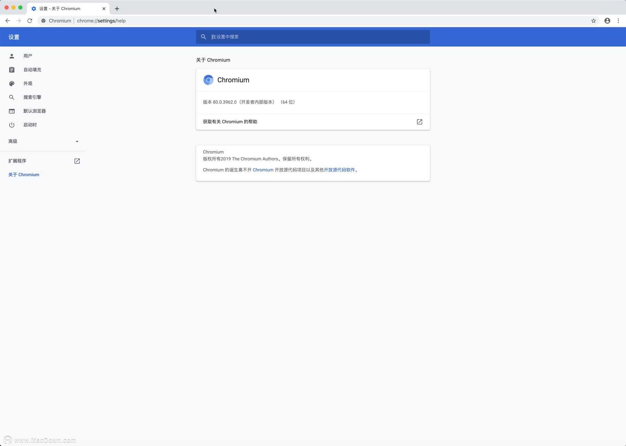
Task: Click the green fullscreen window button
Action: 20,8
